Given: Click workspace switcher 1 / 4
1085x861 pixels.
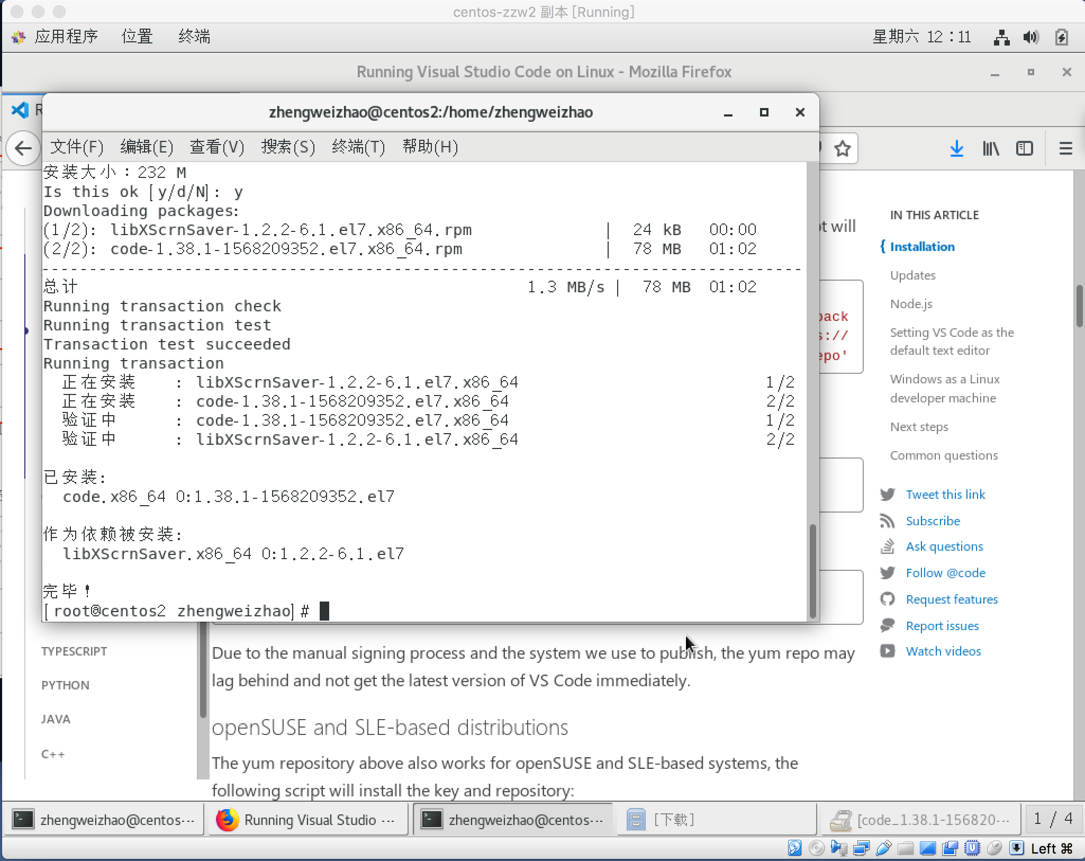Looking at the screenshot, I should (x=1053, y=819).
